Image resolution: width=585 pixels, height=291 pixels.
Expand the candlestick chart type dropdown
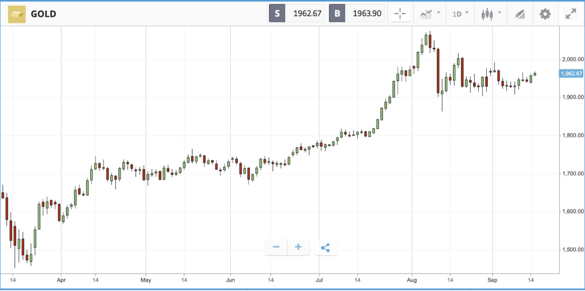point(491,14)
